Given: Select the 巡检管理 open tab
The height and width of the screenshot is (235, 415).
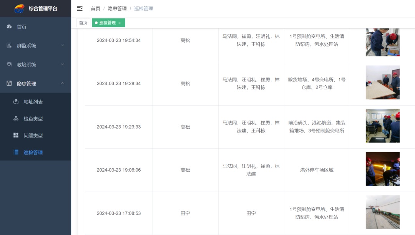Looking at the screenshot, I should (107, 23).
